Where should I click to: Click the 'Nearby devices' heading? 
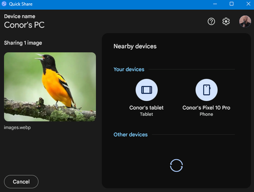[x=135, y=46]
